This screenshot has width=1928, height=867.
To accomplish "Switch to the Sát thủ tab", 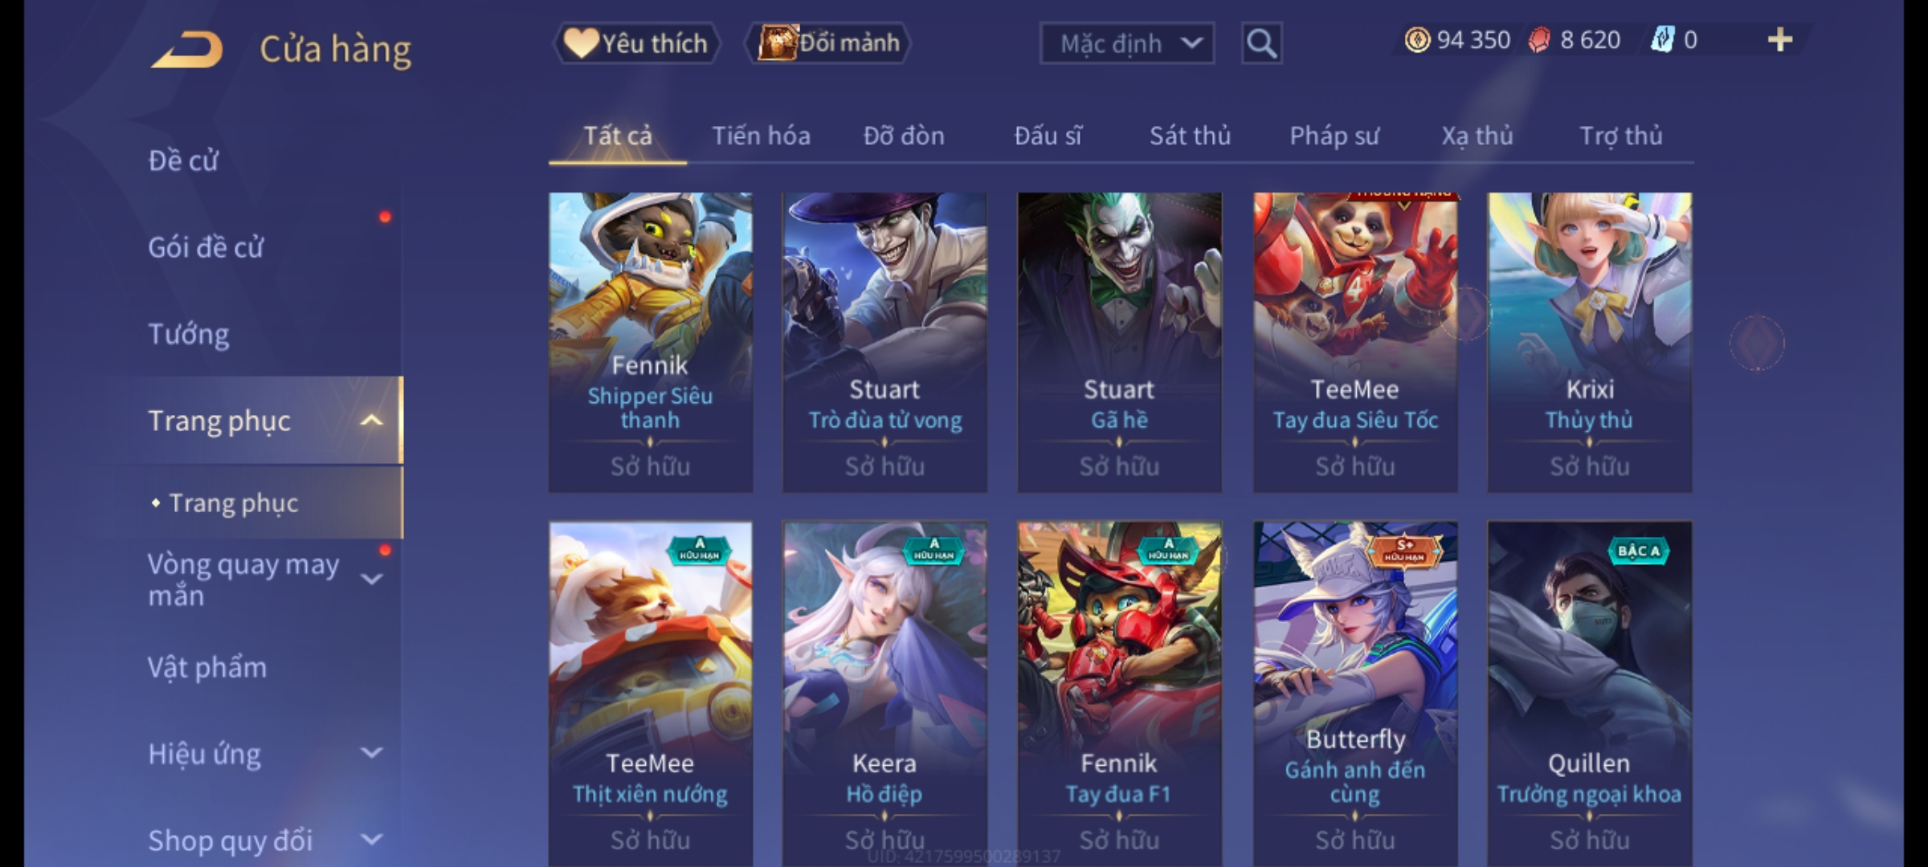I will (x=1190, y=136).
